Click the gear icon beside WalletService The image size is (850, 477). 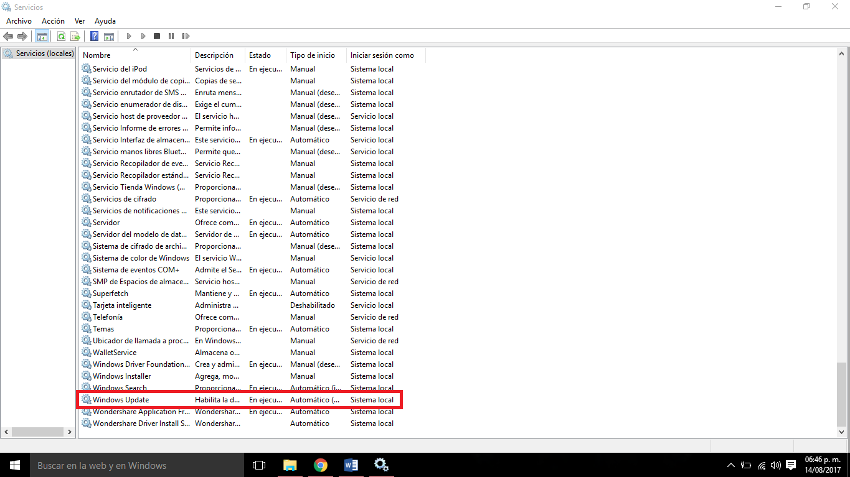pyautogui.click(x=87, y=353)
